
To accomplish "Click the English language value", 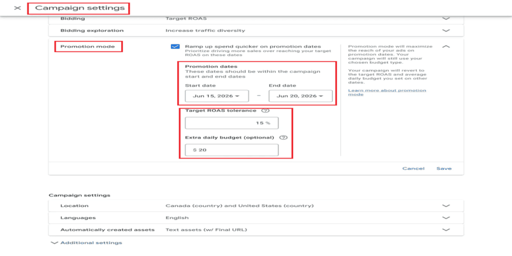I will pyautogui.click(x=177, y=217).
